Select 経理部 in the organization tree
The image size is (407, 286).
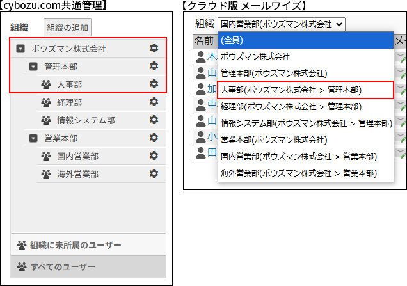(70, 102)
